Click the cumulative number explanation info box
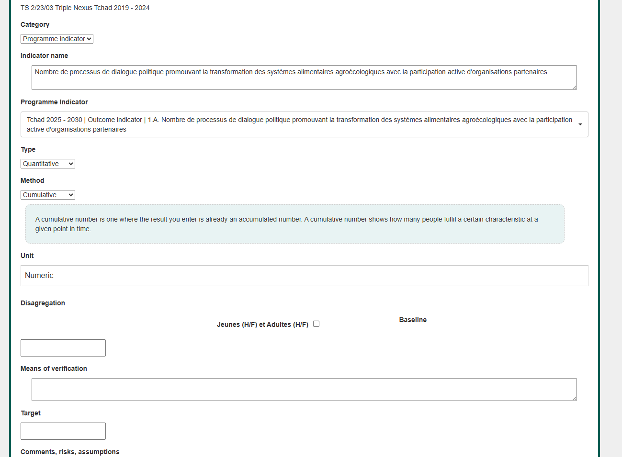This screenshot has width=622, height=457. pos(294,224)
